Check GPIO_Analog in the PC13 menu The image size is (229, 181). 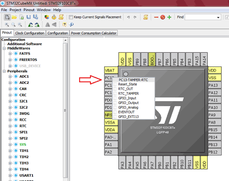115,108
